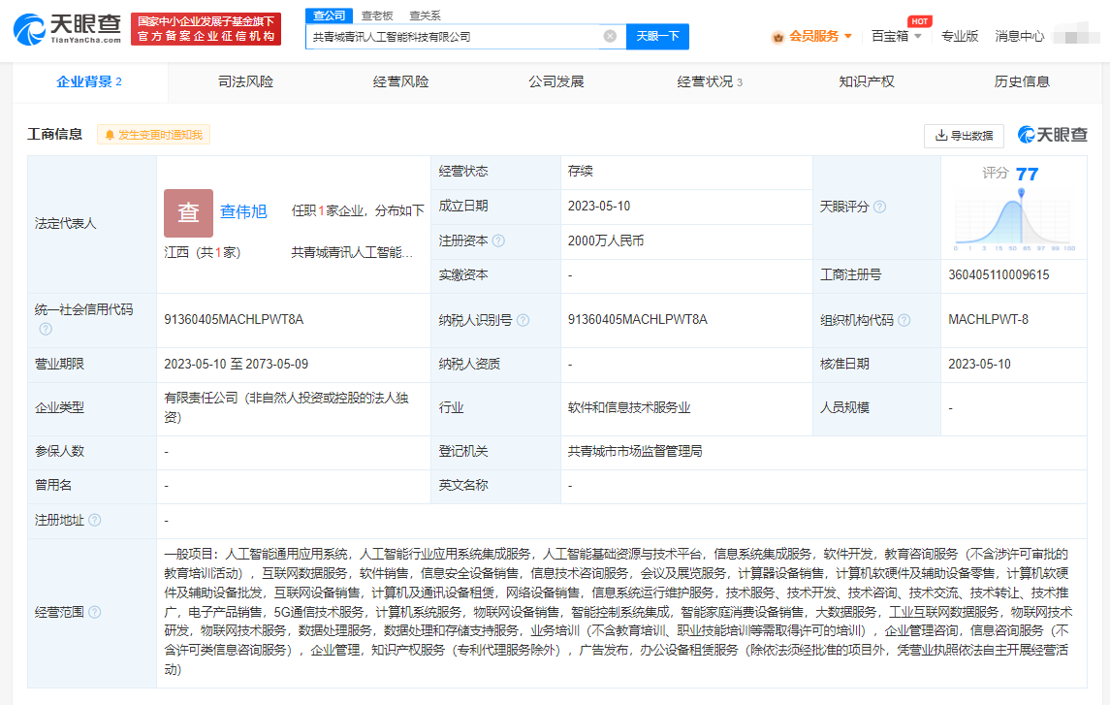This screenshot has width=1110, height=705.
Task: Click the help icon beside 经营范围
Action: [94, 612]
